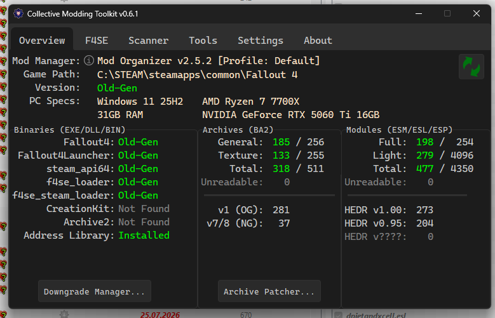495x318 pixels.
Task: Select the game path C:\STEAM\steamapps\common\Fallout 4
Action: (198, 75)
